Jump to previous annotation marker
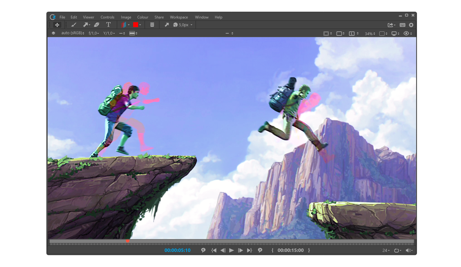461x267 pixels. tap(203, 250)
